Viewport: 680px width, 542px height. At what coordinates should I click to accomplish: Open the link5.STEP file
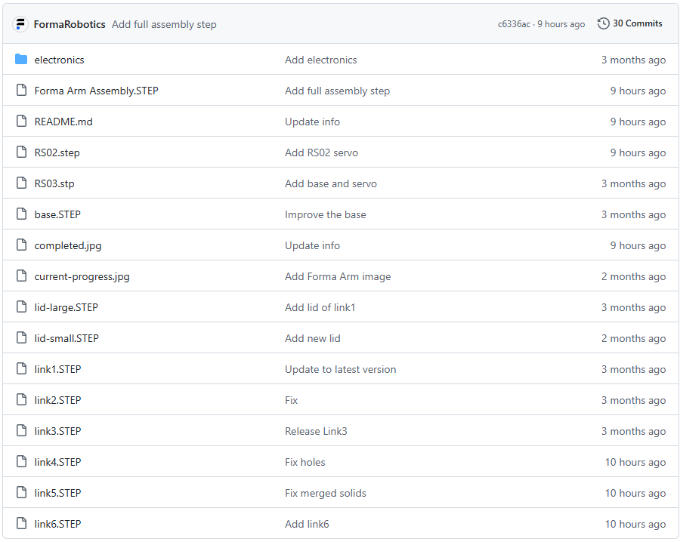pyautogui.click(x=57, y=493)
